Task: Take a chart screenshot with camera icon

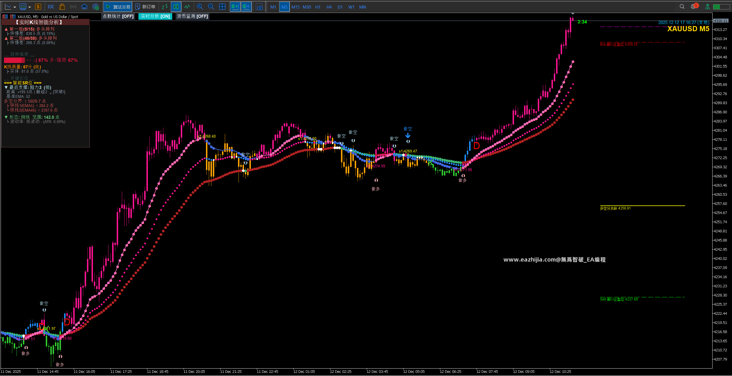Action: (x=259, y=7)
